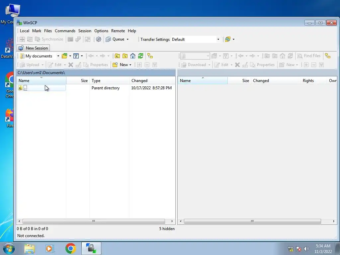Click the '5 hidden' status text
340x255 pixels.
[x=167, y=228]
